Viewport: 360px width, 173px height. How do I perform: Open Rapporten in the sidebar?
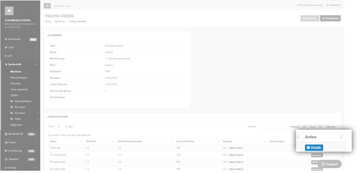pyautogui.click(x=16, y=125)
